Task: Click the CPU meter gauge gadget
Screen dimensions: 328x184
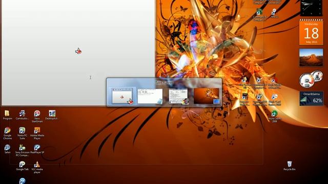Action: pyautogui.click(x=311, y=79)
